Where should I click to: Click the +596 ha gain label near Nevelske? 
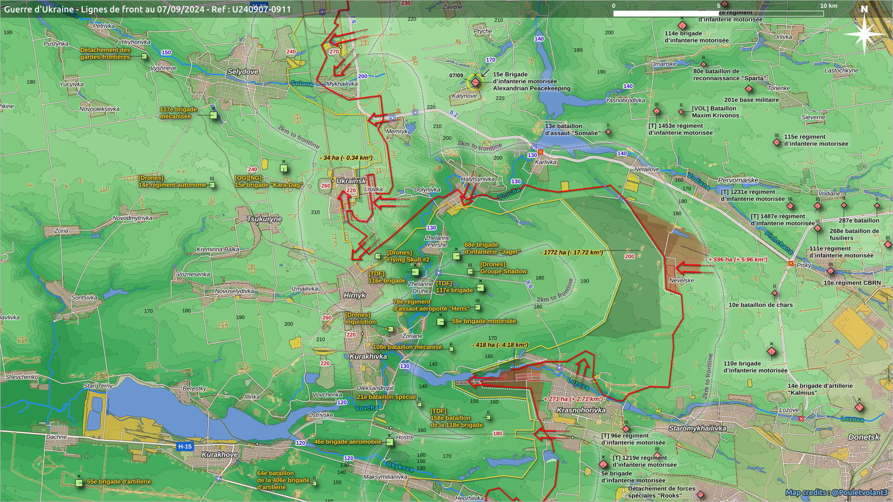click(x=737, y=260)
